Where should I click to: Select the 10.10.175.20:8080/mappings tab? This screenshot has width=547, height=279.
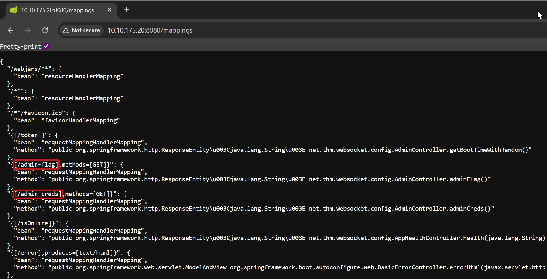58,10
